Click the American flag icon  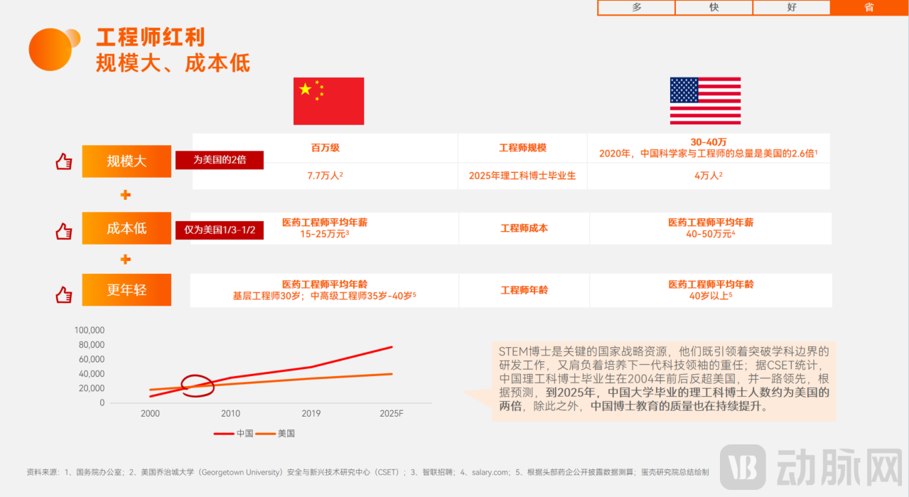[704, 100]
